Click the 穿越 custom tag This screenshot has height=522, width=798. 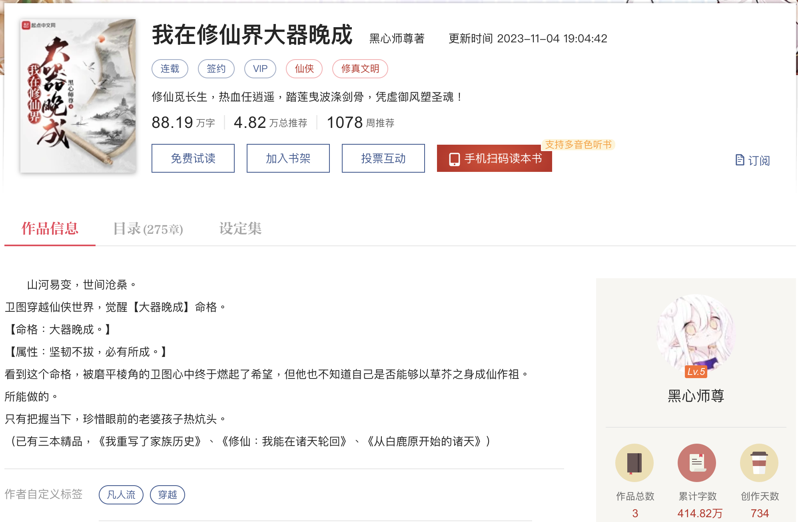tap(168, 495)
